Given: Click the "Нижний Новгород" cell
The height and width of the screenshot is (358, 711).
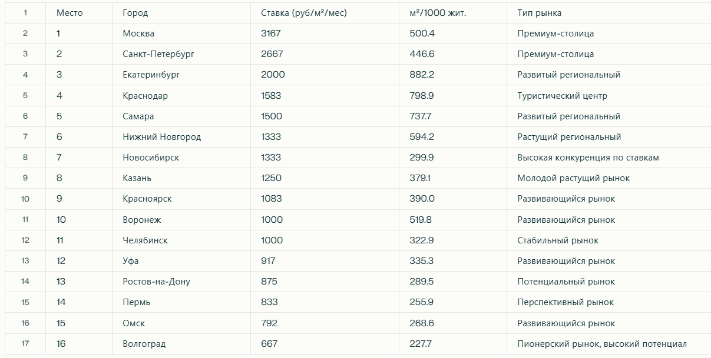Looking at the screenshot, I should click(162, 137).
